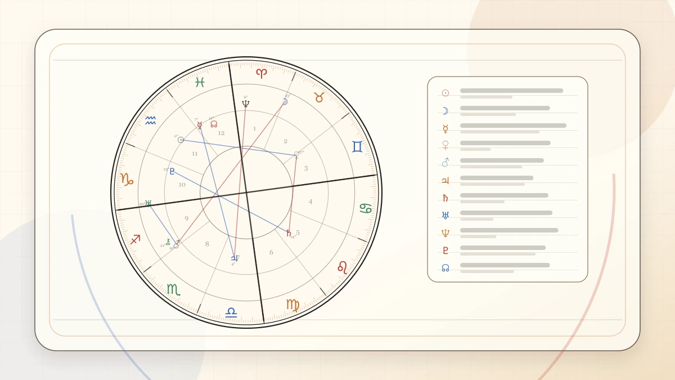
Task: Open the Uranus icon in the legend list
Action: [x=445, y=216]
